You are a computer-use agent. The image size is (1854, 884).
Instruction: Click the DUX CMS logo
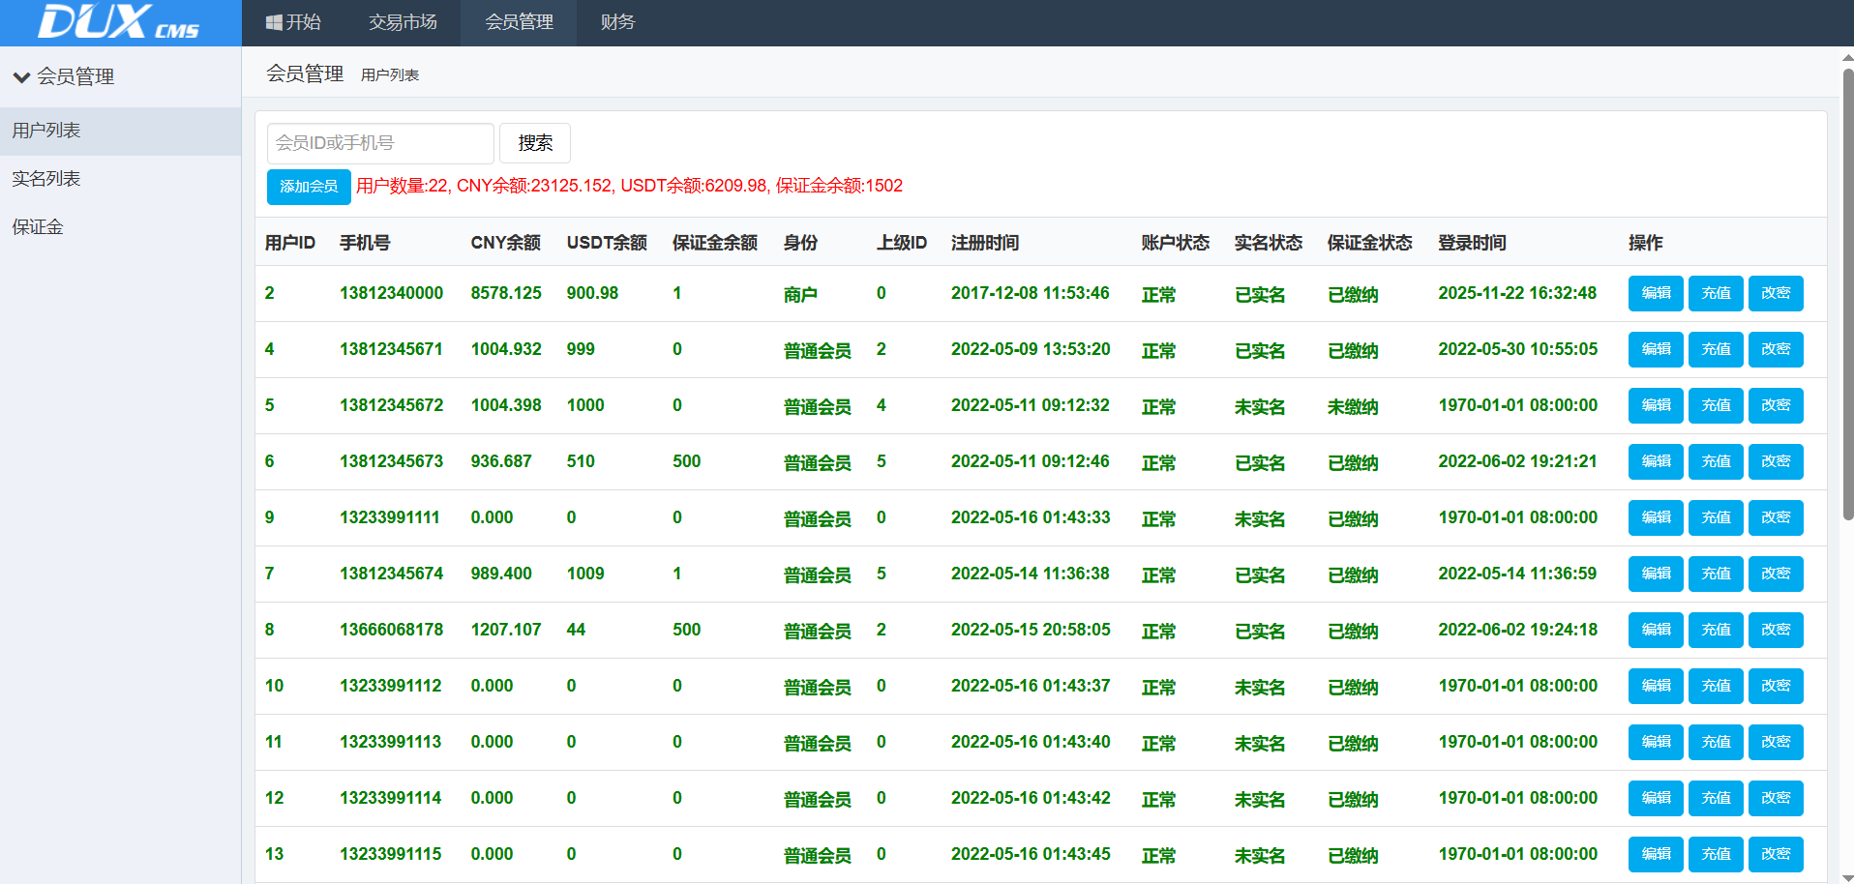(119, 22)
